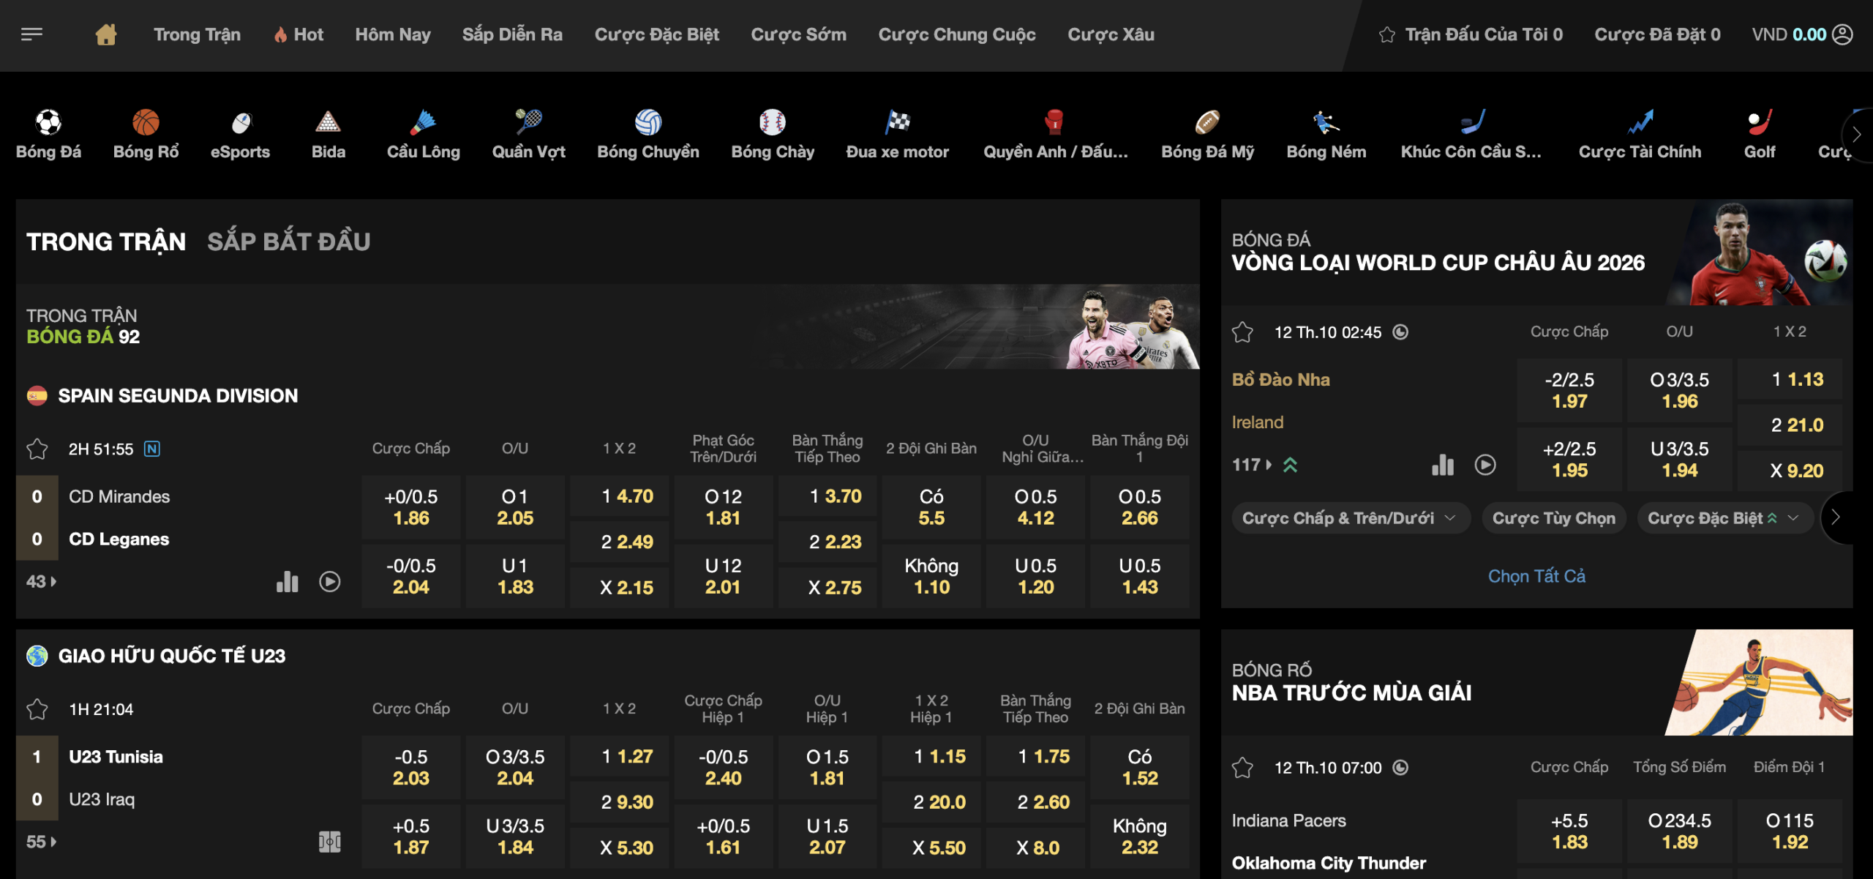The width and height of the screenshot is (1873, 879).
Task: Open statistics chart for CD Mirandes match
Action: 288,582
